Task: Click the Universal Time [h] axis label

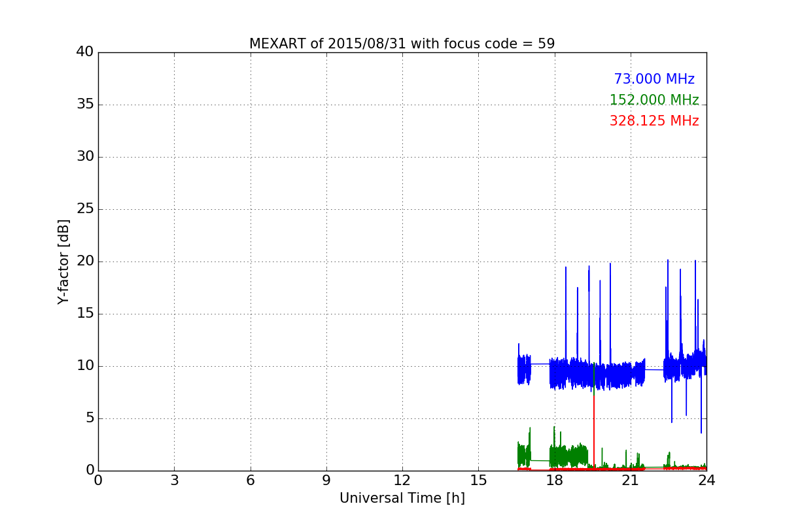Action: [402, 498]
